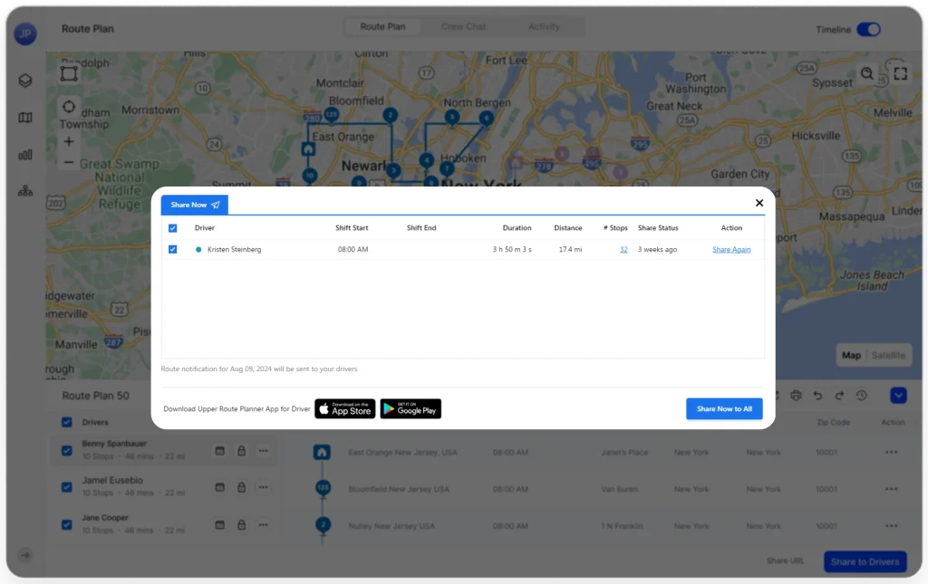Toggle the Drivers select-all checkbox

(67, 422)
